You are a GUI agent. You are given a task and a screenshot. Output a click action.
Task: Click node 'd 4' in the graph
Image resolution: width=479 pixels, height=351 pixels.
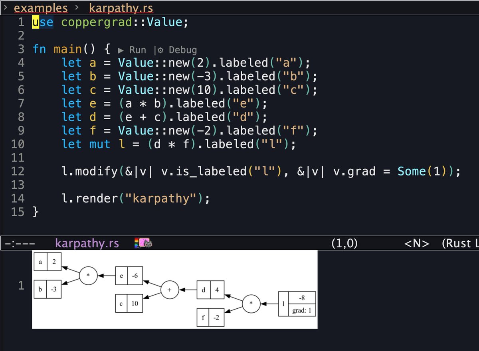tap(211, 290)
